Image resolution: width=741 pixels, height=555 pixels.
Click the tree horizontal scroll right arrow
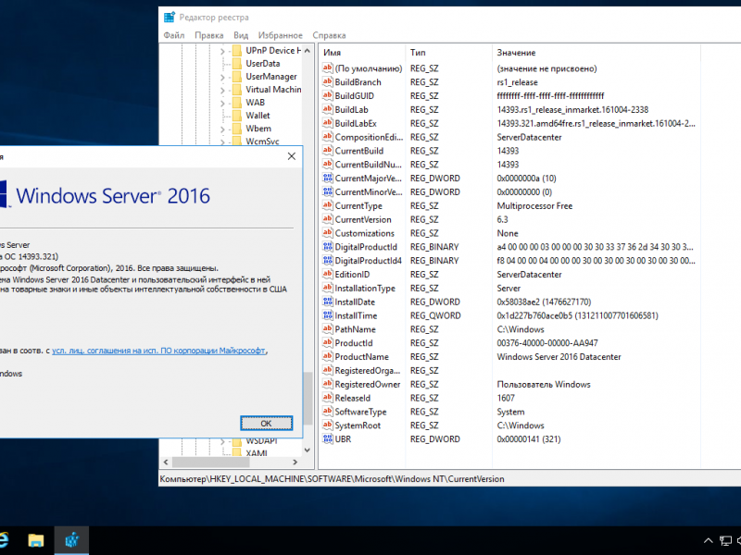point(295,462)
